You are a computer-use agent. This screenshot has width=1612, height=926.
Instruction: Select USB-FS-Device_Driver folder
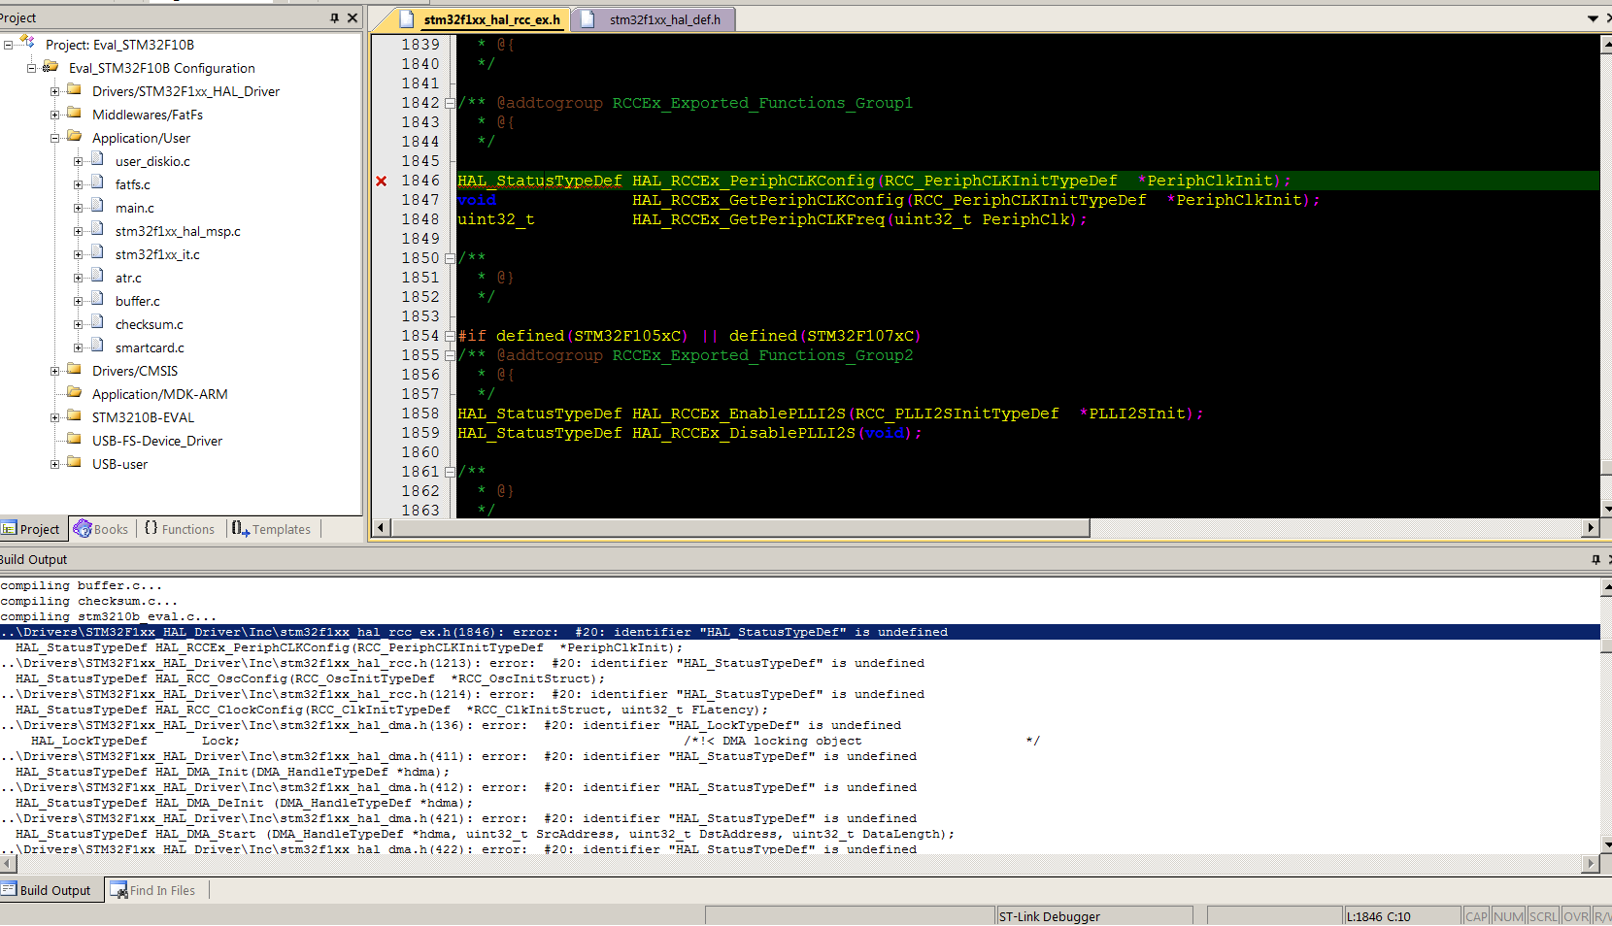157,441
